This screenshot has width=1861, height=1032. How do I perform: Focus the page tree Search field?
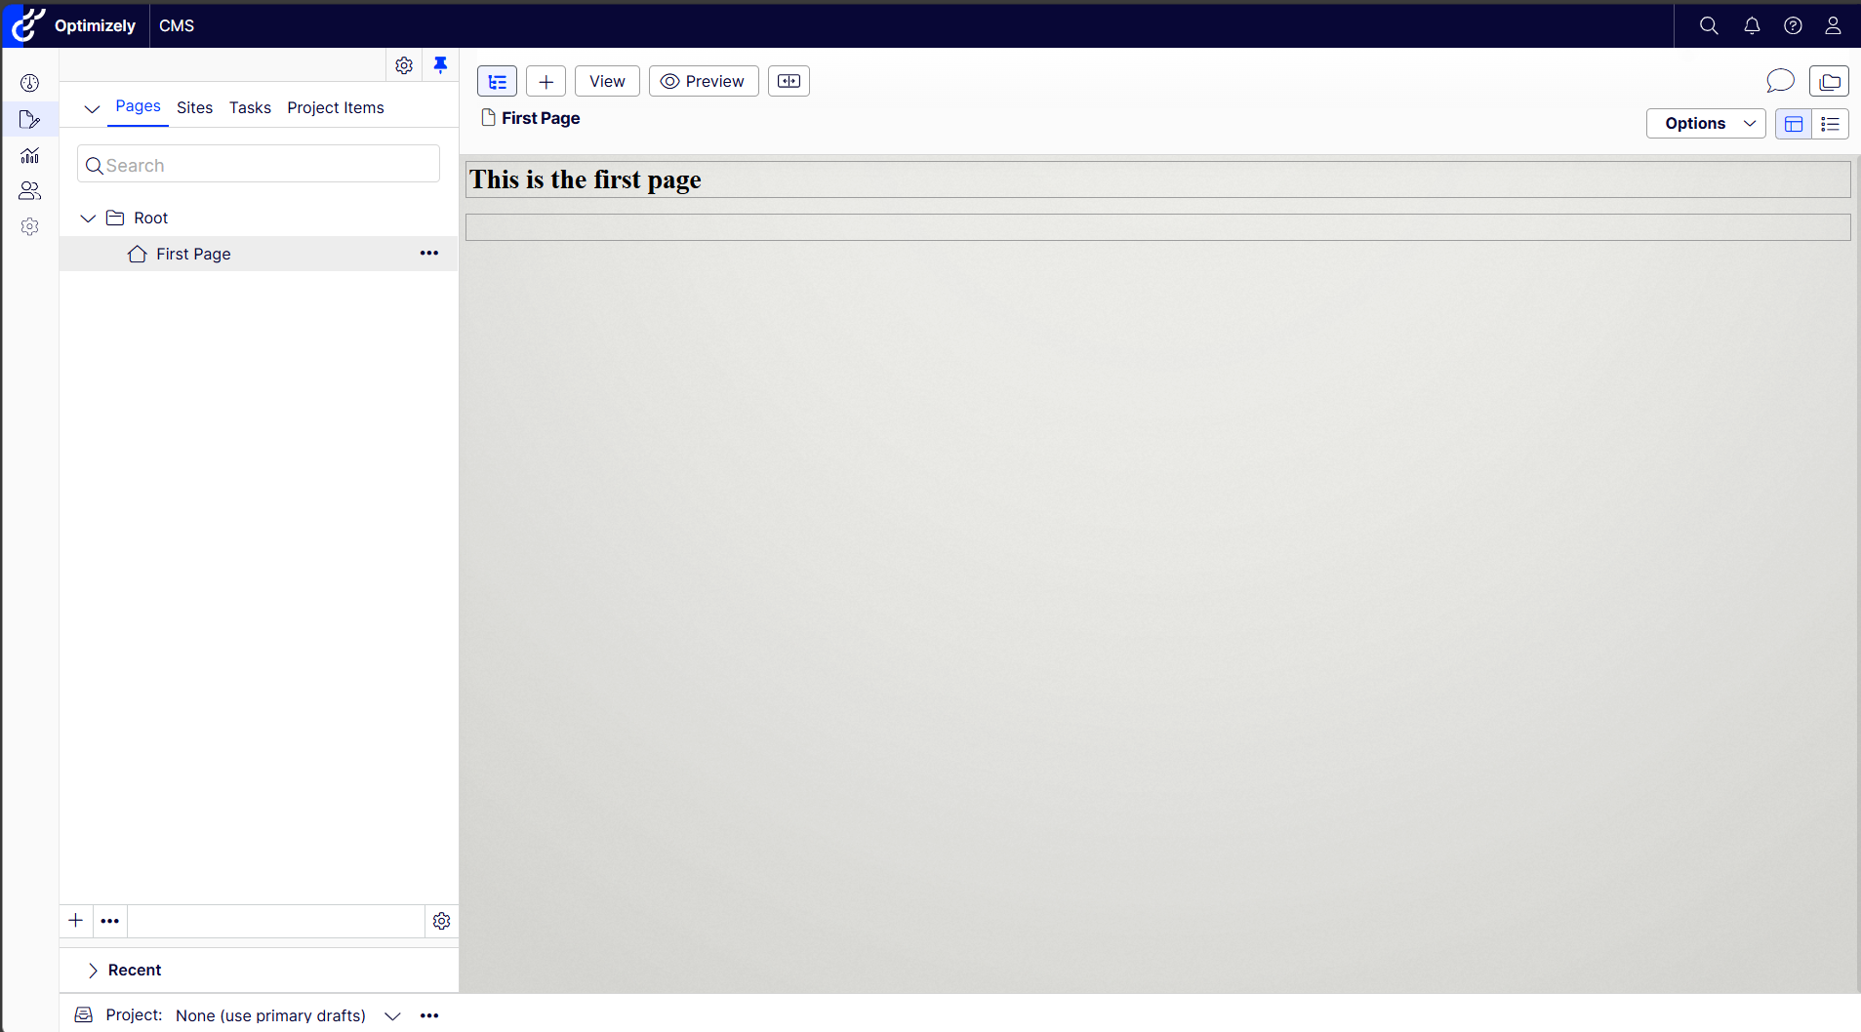(x=259, y=164)
